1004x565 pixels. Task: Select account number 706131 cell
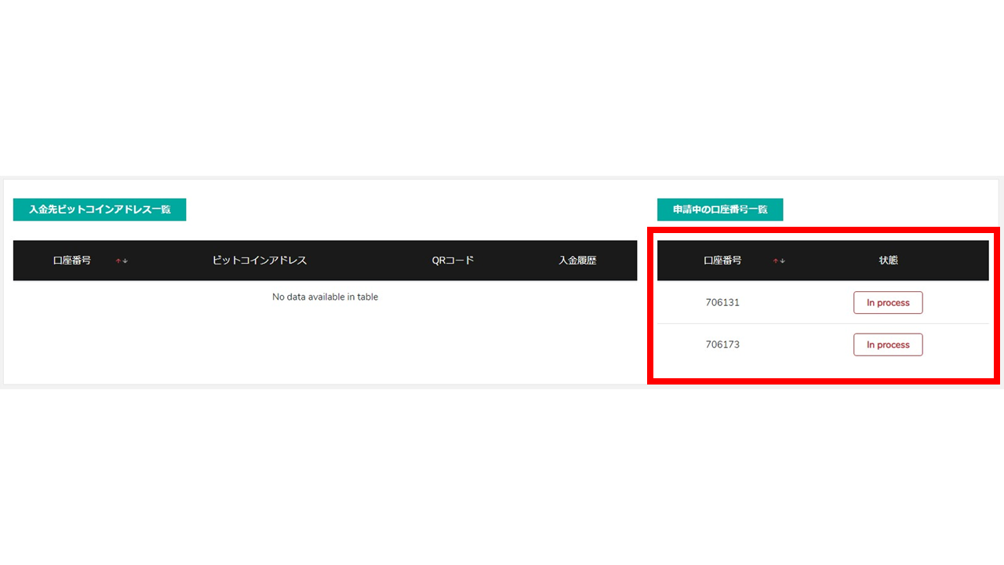[722, 303]
